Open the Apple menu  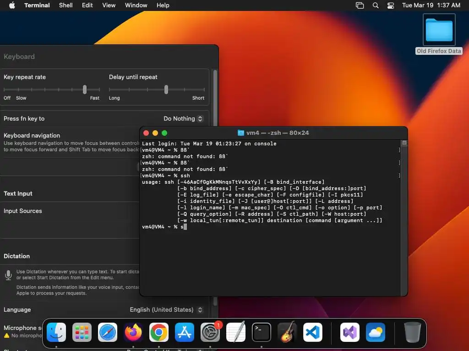pos(12,5)
